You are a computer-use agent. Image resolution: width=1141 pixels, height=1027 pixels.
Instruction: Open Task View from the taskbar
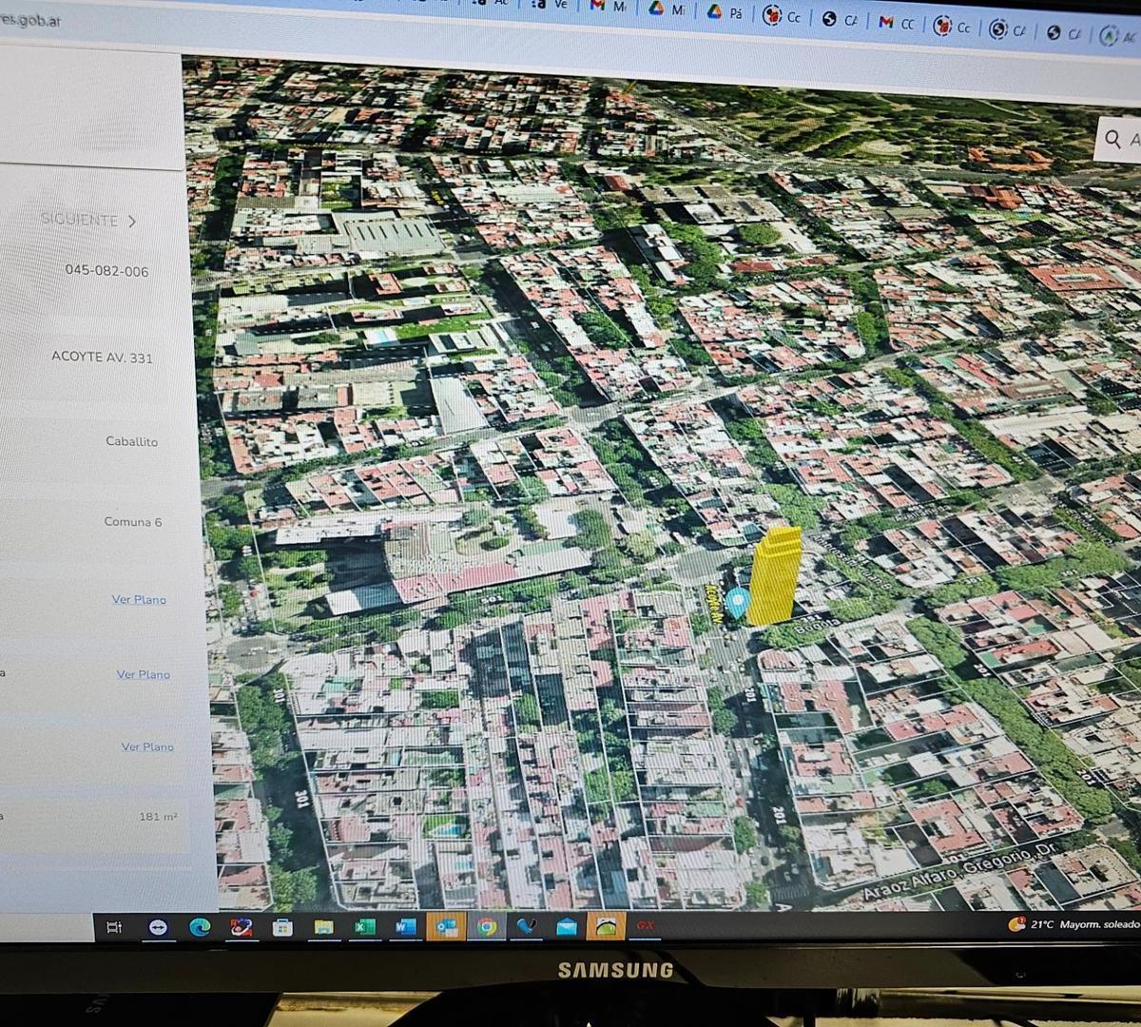point(114,927)
